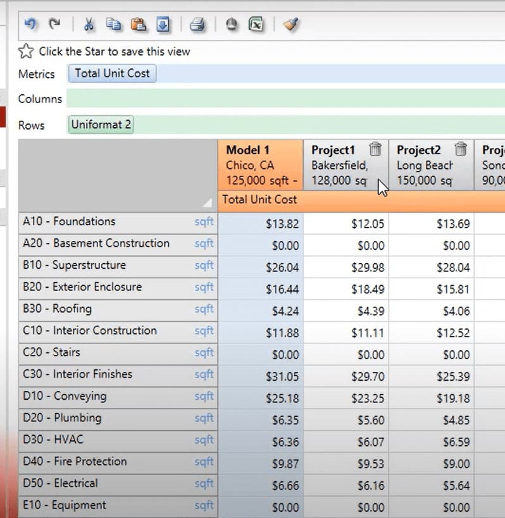Click the Total Unit Cost metric chip
Image resolution: width=505 pixels, height=518 pixels.
(112, 73)
